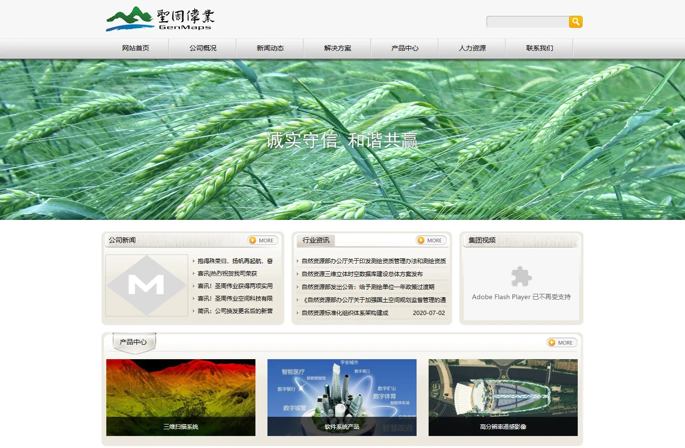Click the GenMaps mountain logo
The image size is (685, 448).
pos(160,19)
